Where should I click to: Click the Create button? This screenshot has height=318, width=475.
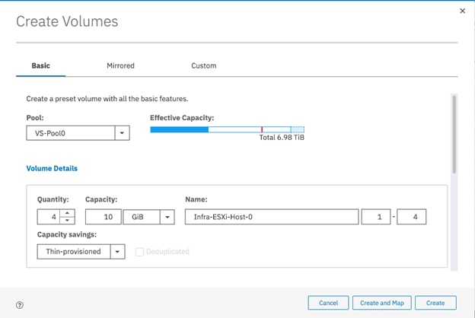pyautogui.click(x=435, y=303)
